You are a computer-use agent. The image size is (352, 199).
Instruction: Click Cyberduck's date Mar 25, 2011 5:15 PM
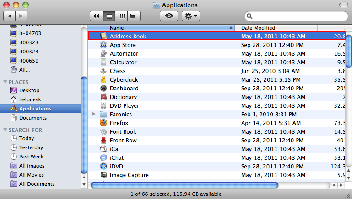click(x=271, y=80)
